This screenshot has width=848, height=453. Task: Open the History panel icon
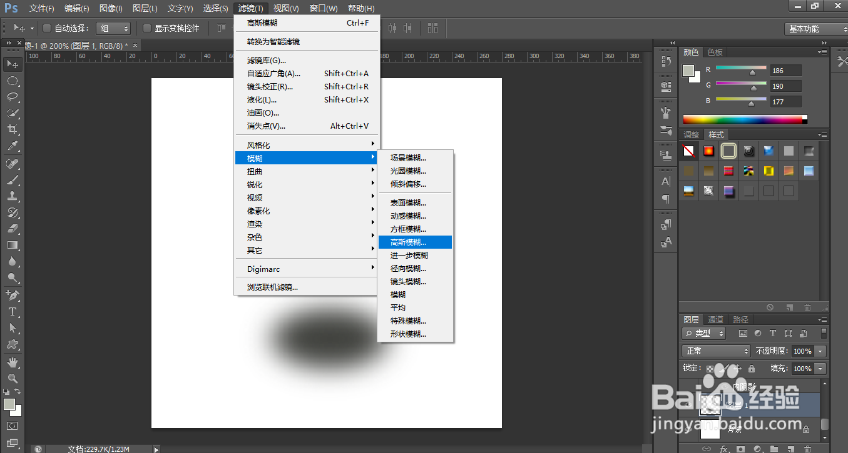pos(666,62)
